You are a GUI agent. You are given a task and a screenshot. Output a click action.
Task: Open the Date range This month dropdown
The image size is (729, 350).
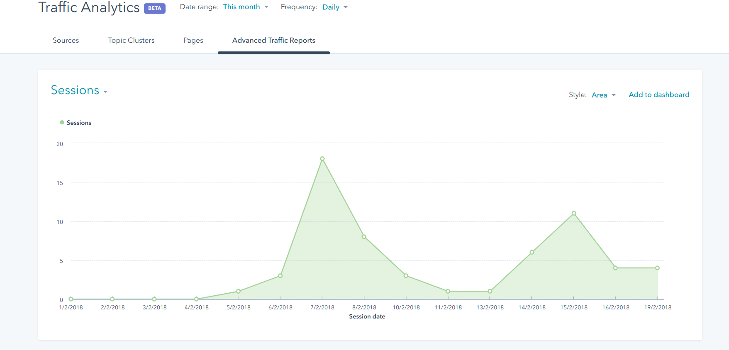tap(245, 7)
